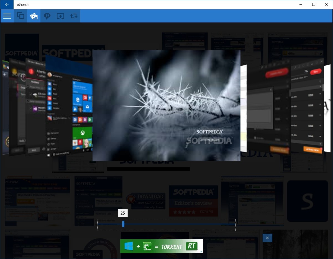This screenshot has width=333, height=259.
Task: Click the 25 value tooltip above slider
Action: tap(123, 213)
